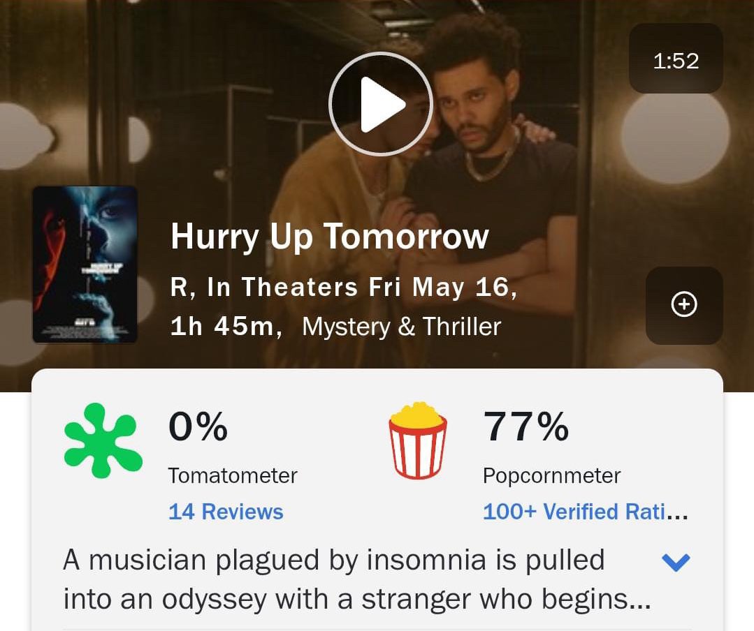754x631 pixels.
Task: Open the 14 Reviews link
Action: pyautogui.click(x=225, y=511)
